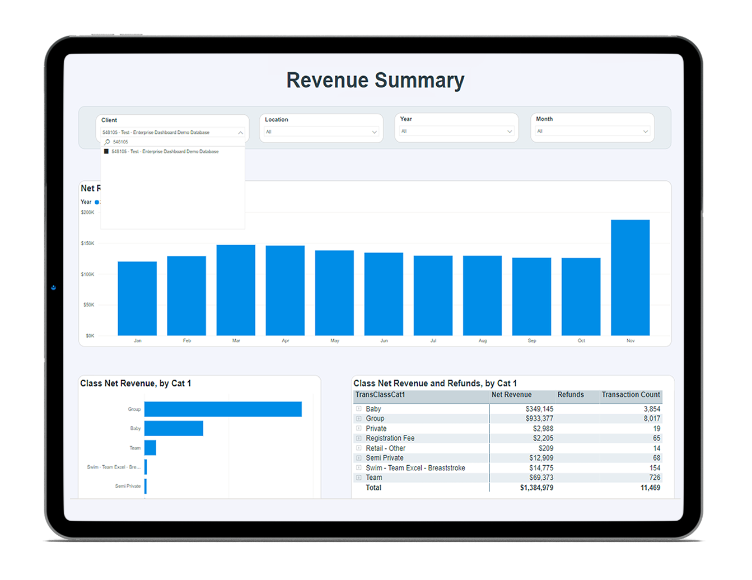The height and width of the screenshot is (580, 752).
Task: Open the Year filter dropdown
Action: tap(456, 132)
